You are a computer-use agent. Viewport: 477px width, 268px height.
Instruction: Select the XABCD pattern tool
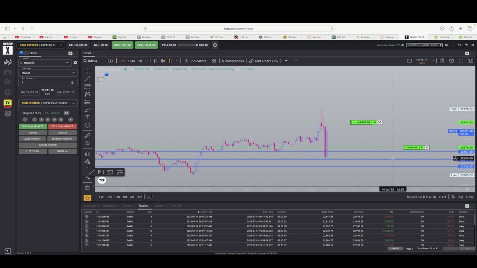[x=87, y=94]
